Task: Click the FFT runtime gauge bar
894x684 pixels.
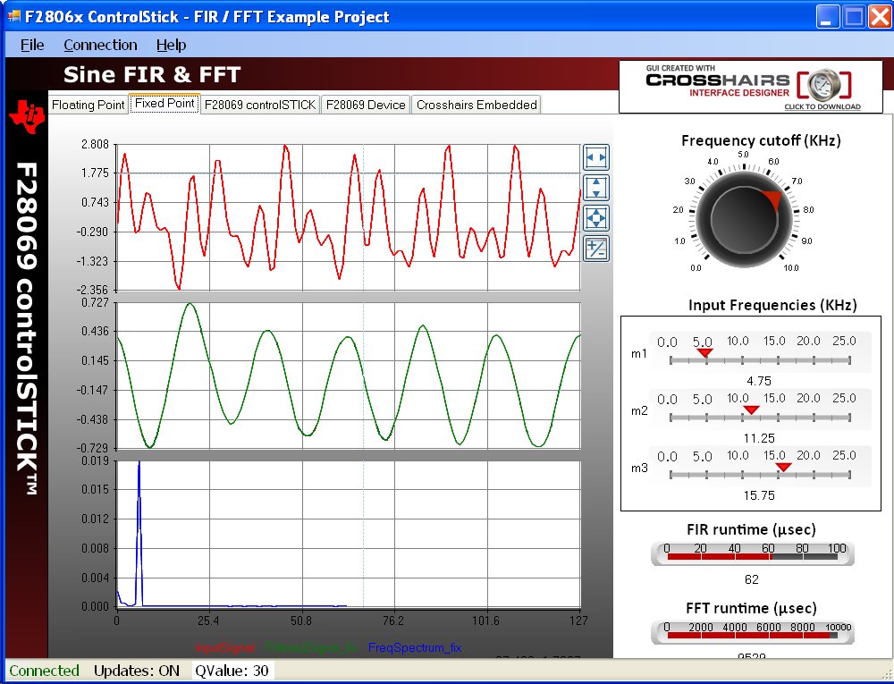Action: (x=753, y=632)
